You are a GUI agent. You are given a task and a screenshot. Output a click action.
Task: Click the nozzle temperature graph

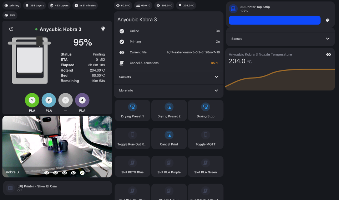280,79
